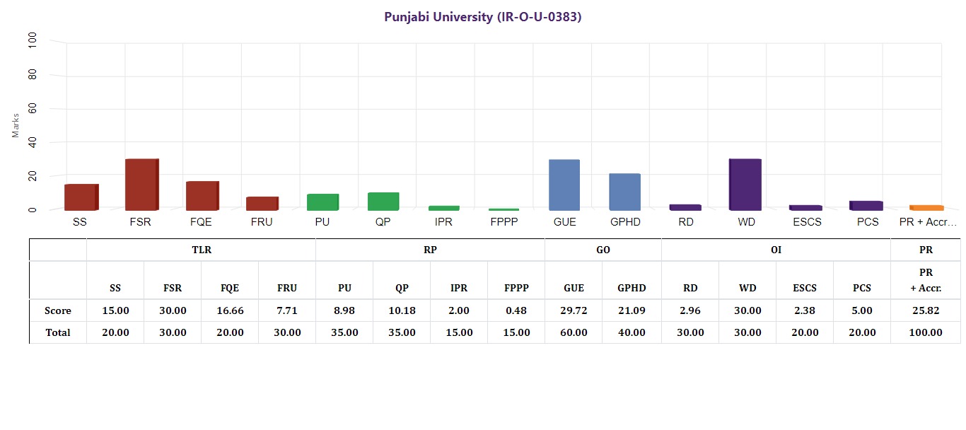This screenshot has height=430, width=966.
Task: Click the PR total cell 100.00
Action: 926,332
